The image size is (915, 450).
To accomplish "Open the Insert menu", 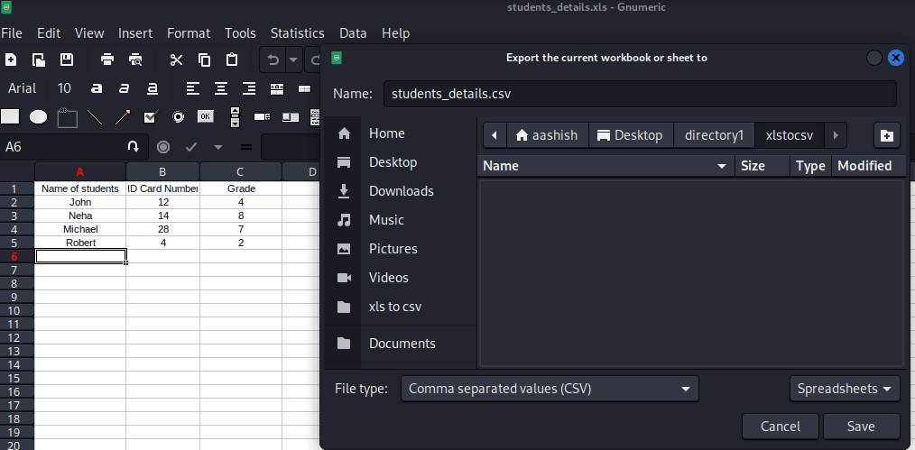I will pos(135,33).
